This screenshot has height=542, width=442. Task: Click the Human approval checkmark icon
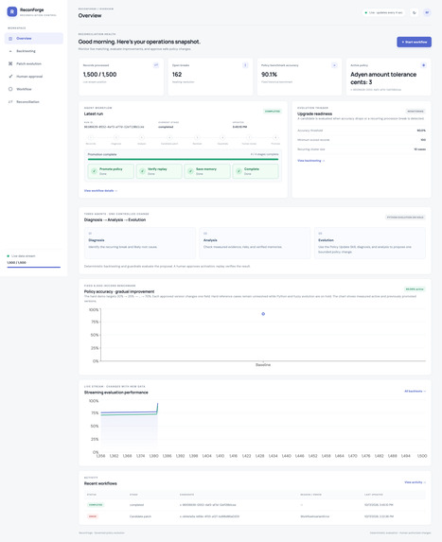[x=10, y=77]
